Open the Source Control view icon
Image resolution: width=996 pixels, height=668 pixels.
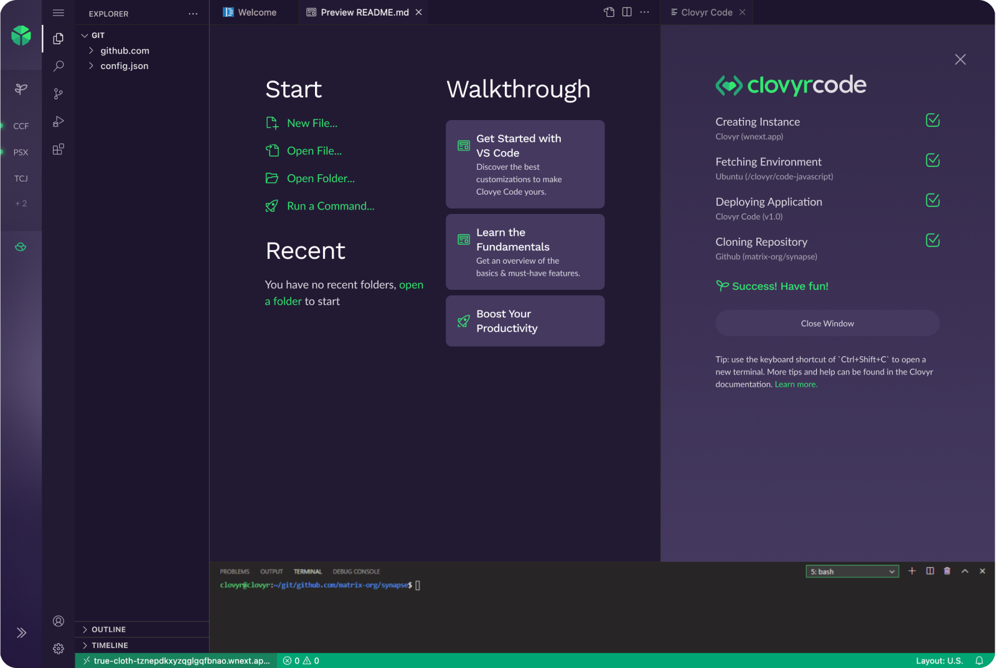tap(59, 94)
